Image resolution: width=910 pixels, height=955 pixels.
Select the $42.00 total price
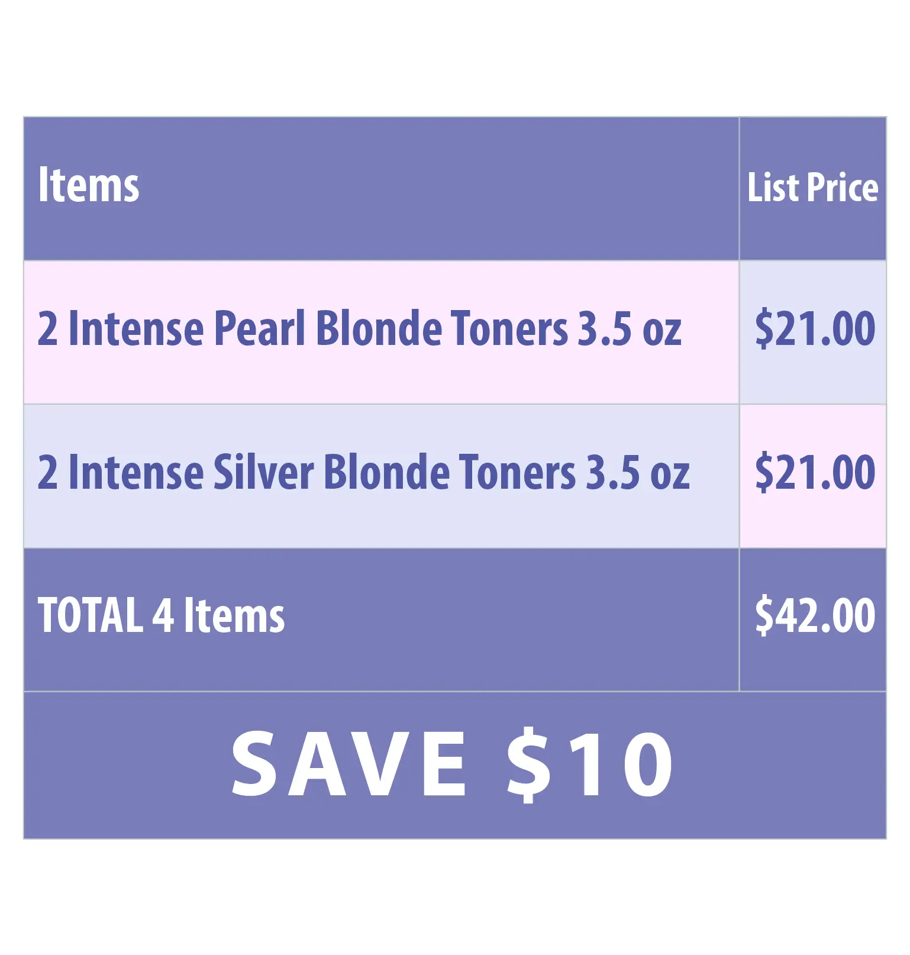[x=815, y=615]
